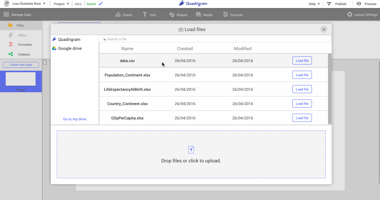
Task: Click the user avatar icon
Action: coord(7,4)
